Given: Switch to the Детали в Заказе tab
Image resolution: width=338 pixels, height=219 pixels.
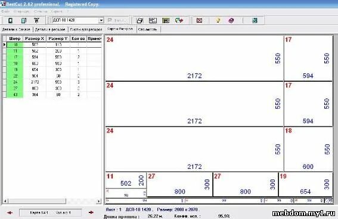Looking at the screenshot, I should point(16,29).
